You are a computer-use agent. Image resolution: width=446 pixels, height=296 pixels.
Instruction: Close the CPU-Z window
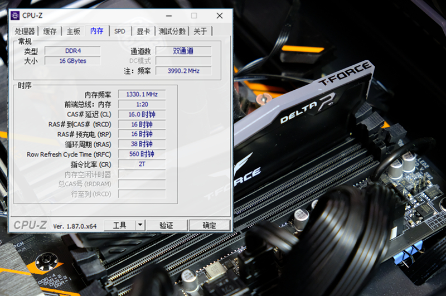pos(220,16)
